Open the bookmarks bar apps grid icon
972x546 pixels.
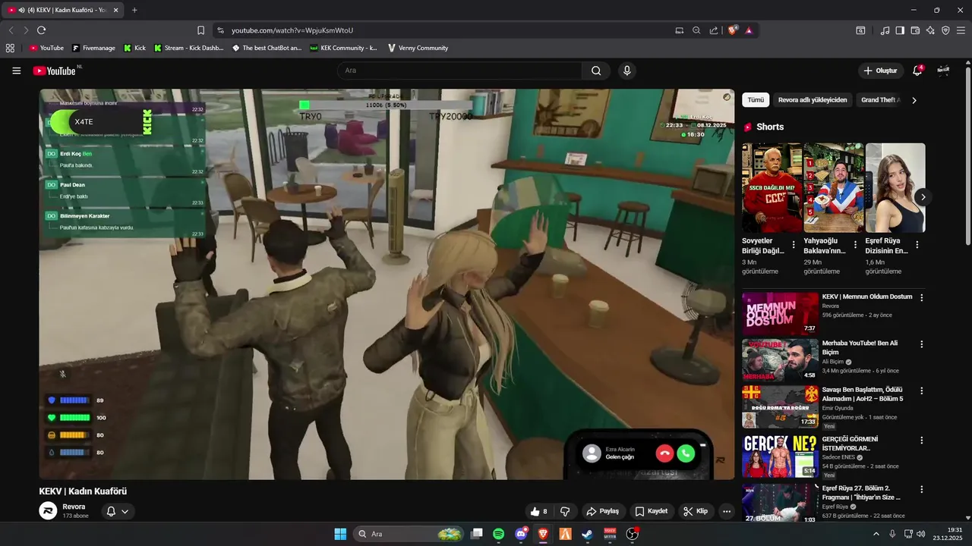pyautogui.click(x=10, y=48)
